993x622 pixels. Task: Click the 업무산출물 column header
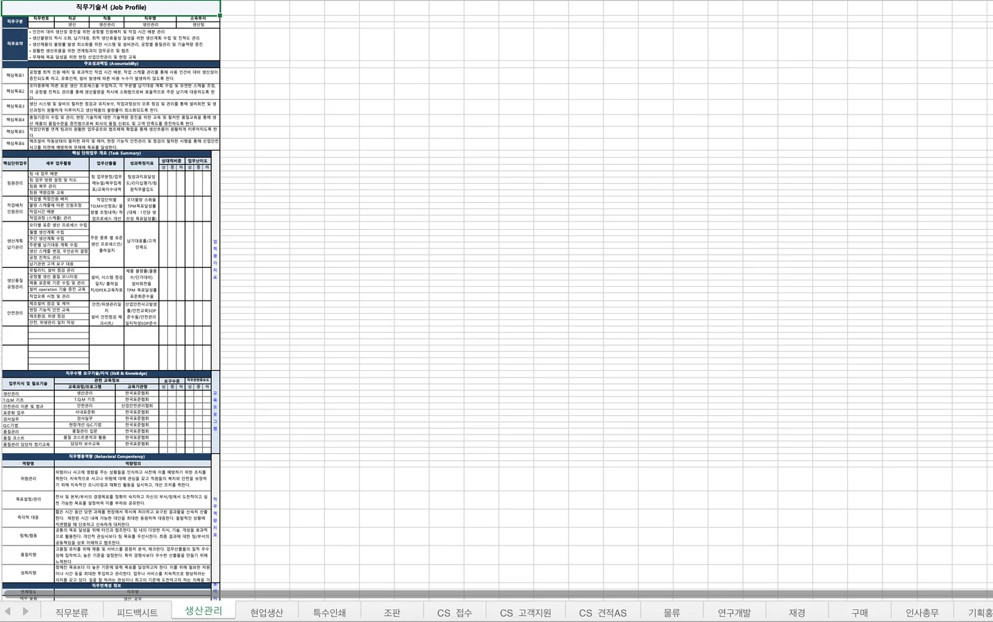106,164
